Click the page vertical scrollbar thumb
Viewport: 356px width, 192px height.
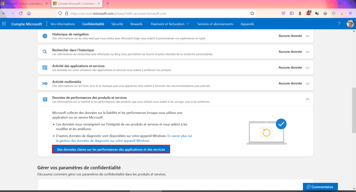pos(354,110)
